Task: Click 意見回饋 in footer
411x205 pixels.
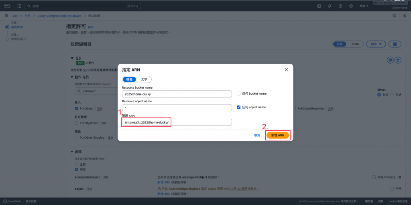Action: 31,201
